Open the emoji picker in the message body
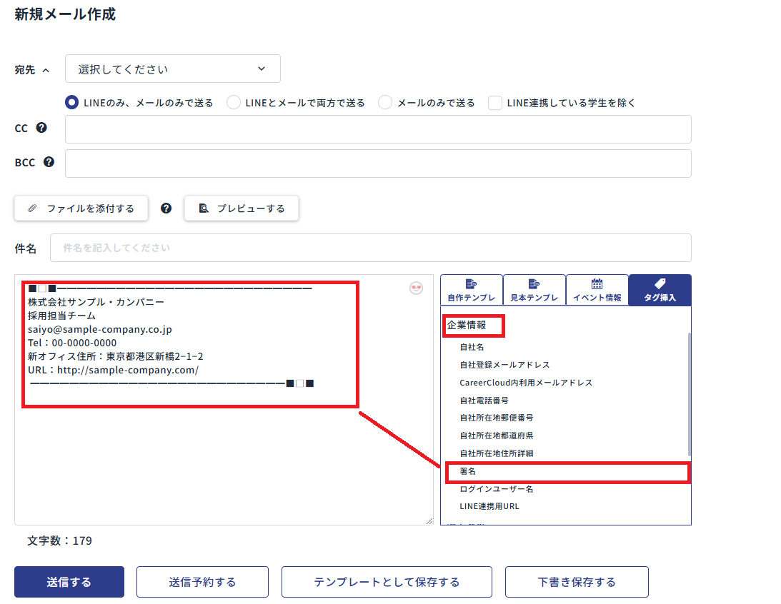 (x=417, y=287)
